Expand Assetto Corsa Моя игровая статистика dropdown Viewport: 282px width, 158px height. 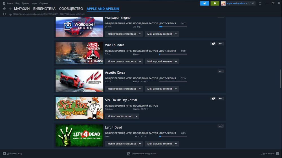(x=124, y=89)
